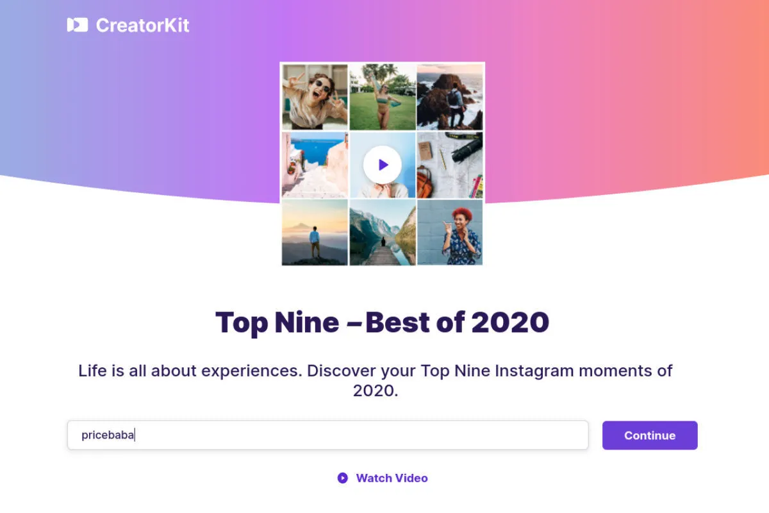The image size is (769, 513).
Task: Click the typed word pricebaba
Action: [x=107, y=435]
